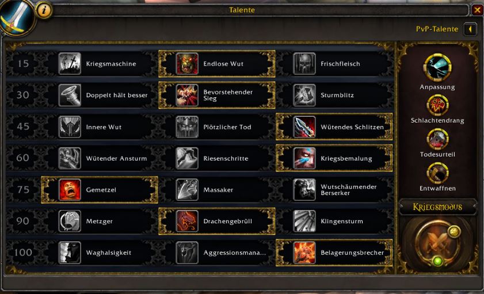Viewport: 484px width, 294px height.
Task: Select the Waghalsigkeit talent icon
Action: pos(70,253)
